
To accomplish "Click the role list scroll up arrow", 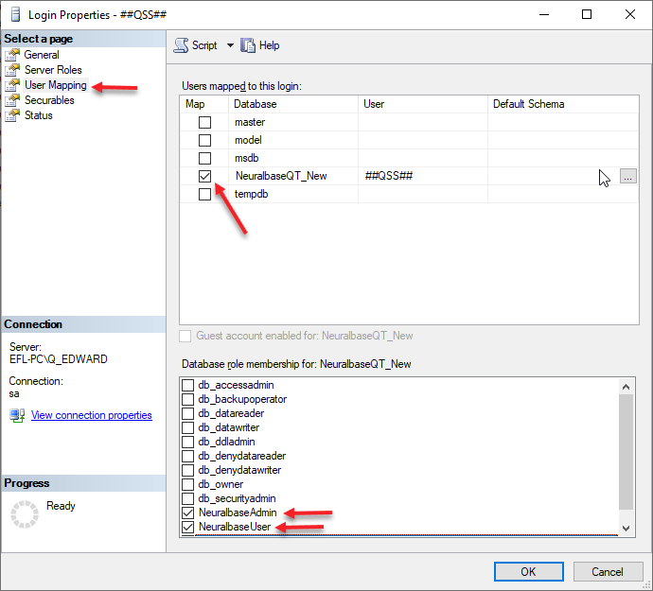I will (x=626, y=387).
